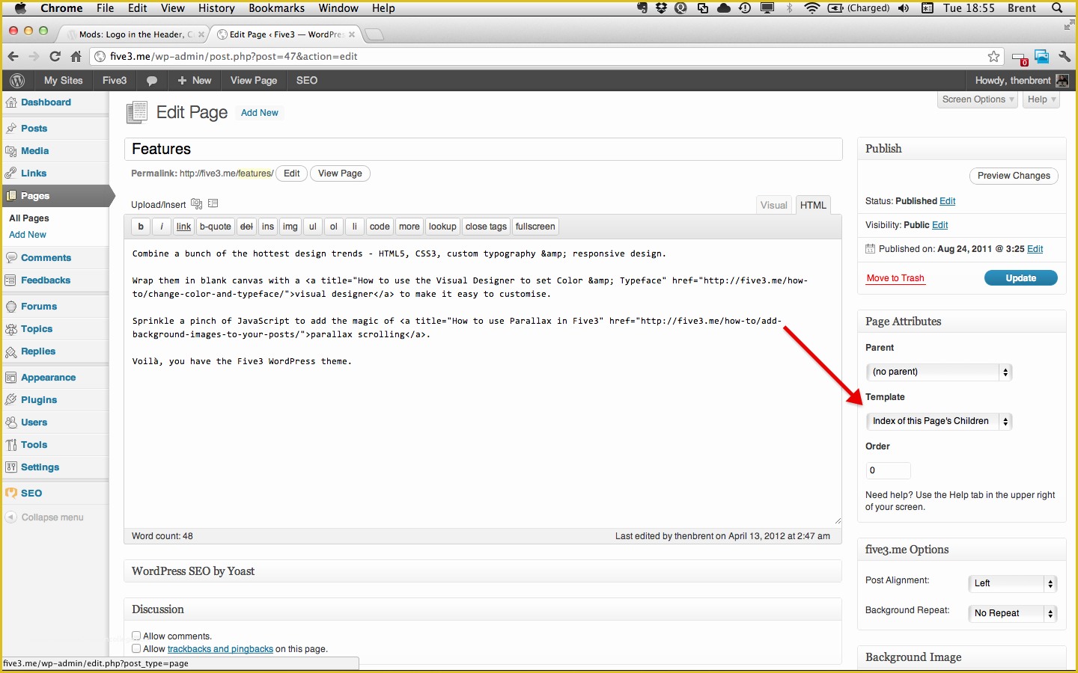Enable the Allow comments checkbox
Viewport: 1078px width, 673px height.
136,636
